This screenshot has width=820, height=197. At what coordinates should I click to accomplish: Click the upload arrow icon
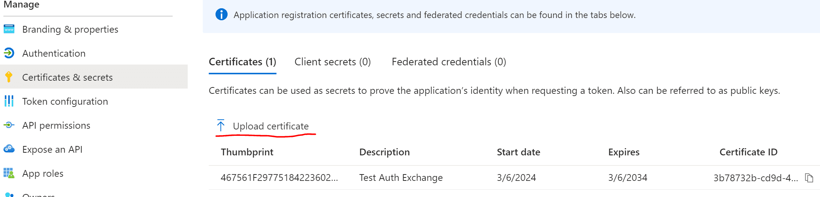pos(221,126)
